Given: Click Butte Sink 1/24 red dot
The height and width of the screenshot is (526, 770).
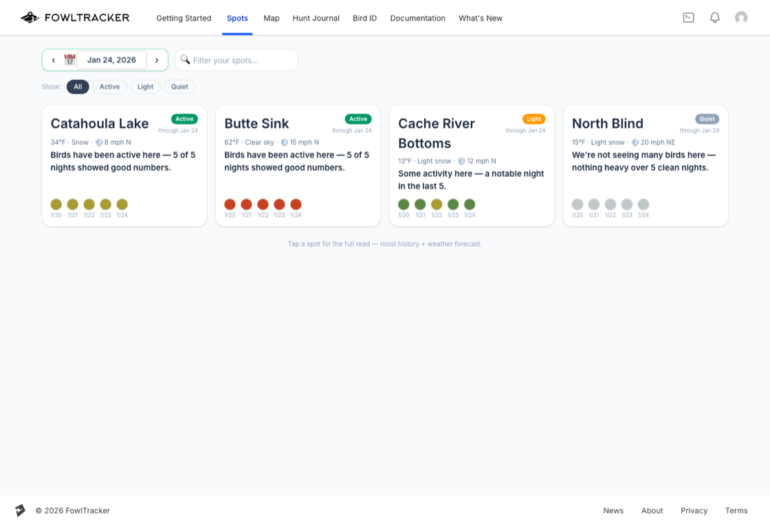Looking at the screenshot, I should tap(296, 204).
